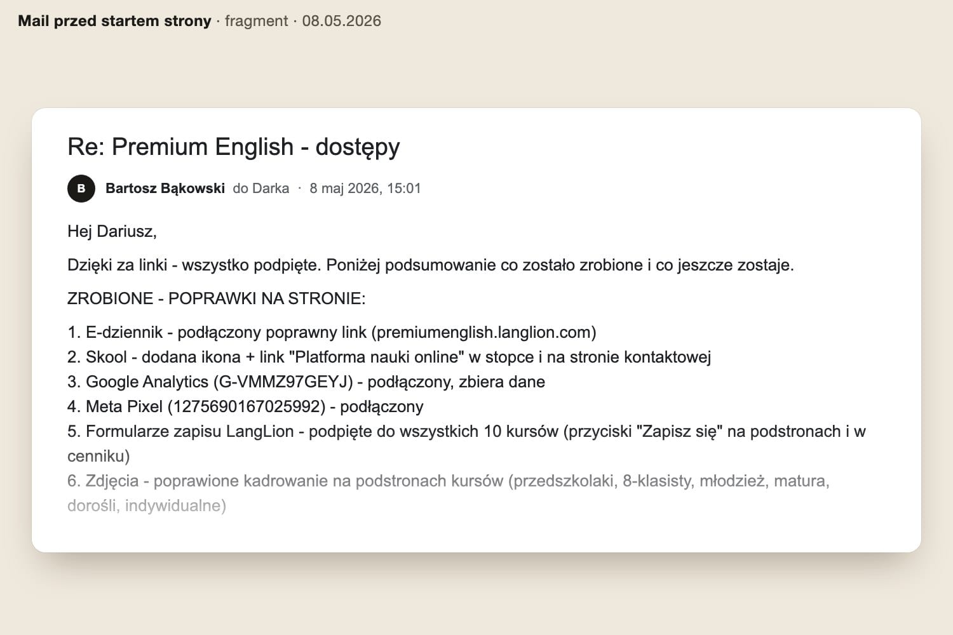Click item 2 about Skool icon
Viewport: 953px width, 635px height.
(x=389, y=357)
